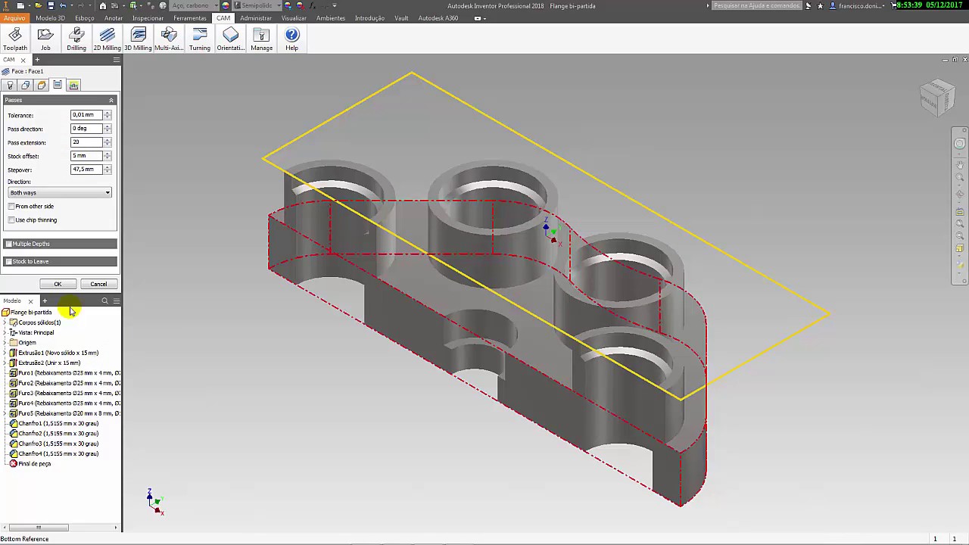Toggle the Stock to Leave checkbox
The height and width of the screenshot is (545, 969).
point(8,261)
